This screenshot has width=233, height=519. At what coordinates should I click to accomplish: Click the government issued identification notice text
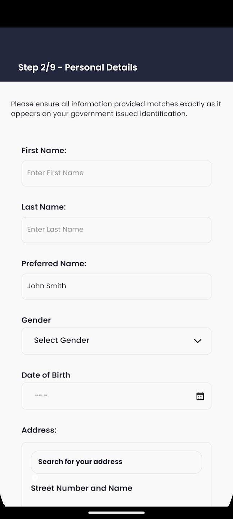[x=116, y=109]
